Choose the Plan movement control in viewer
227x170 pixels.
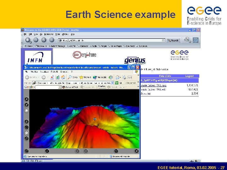(x=26, y=122)
